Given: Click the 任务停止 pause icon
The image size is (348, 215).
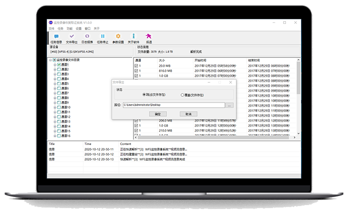Looking at the screenshot, I should click(103, 36).
